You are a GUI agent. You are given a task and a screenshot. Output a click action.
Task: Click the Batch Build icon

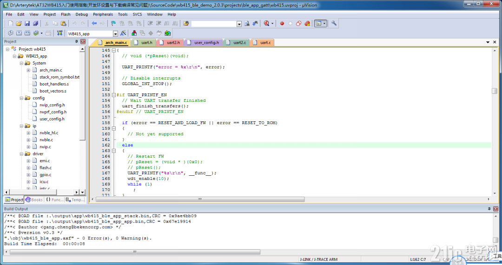[36, 33]
